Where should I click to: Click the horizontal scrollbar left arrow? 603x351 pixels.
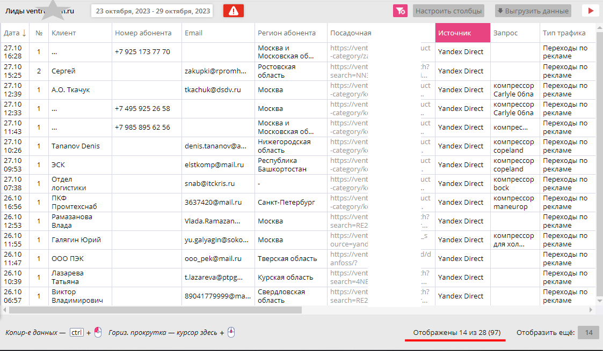pos(5,310)
